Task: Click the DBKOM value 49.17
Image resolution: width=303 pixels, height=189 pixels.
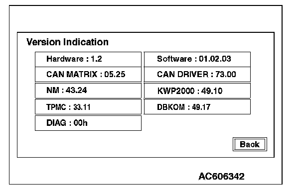Action: tap(201, 107)
